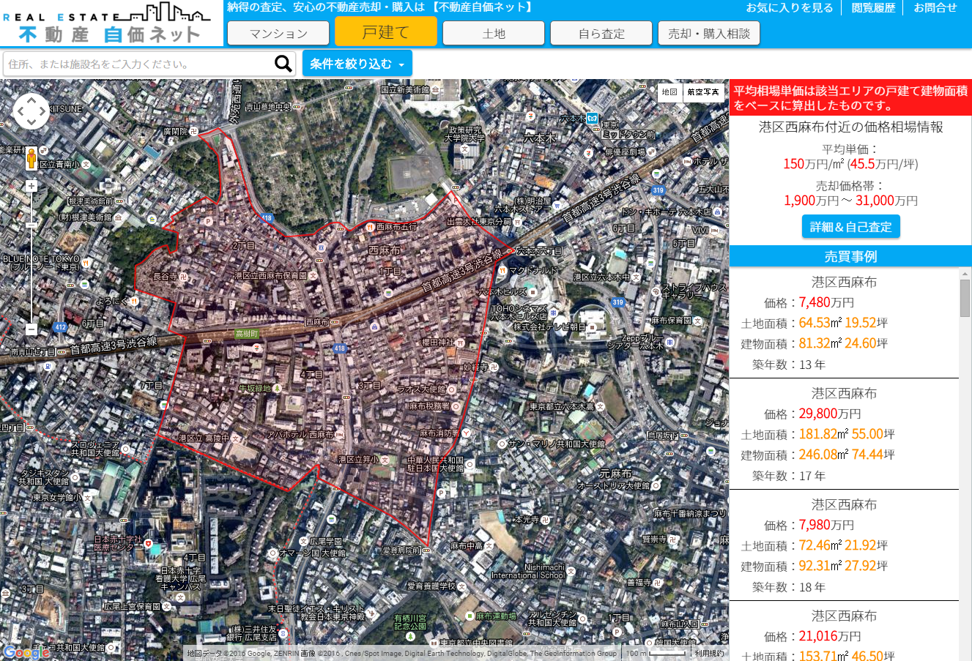This screenshot has height=661, width=972.
Task: Switch map to 地図 view
Action: click(x=669, y=92)
